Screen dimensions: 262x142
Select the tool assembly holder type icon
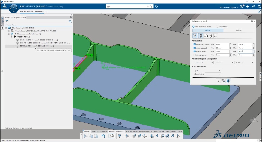(x=195, y=35)
